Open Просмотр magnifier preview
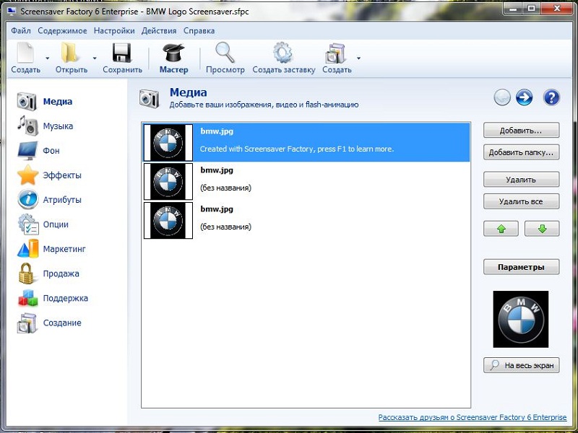Screen dimensions: 578x433 click(225, 53)
